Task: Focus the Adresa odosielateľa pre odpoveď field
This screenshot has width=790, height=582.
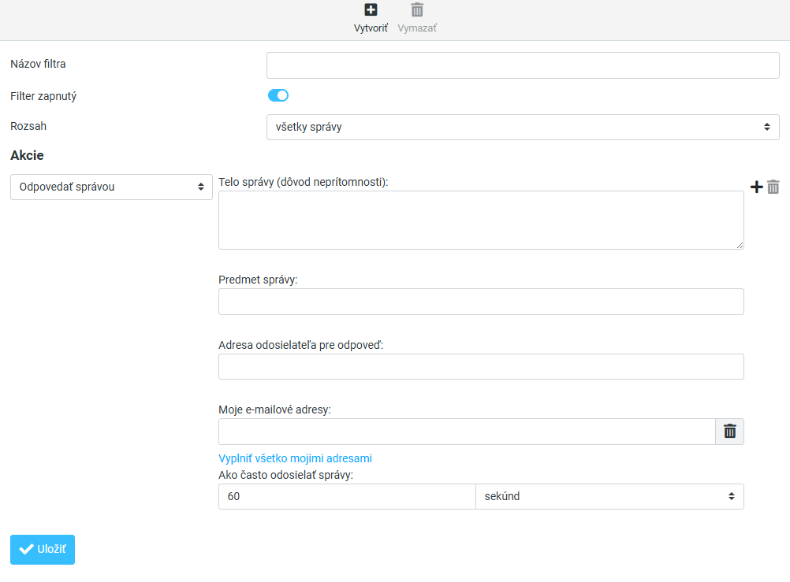Action: point(481,366)
